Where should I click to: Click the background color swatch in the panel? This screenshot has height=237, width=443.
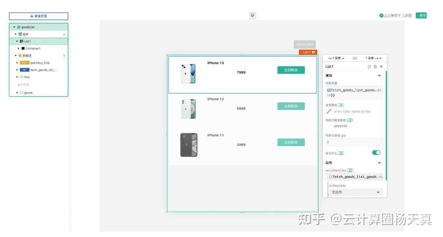click(x=329, y=112)
